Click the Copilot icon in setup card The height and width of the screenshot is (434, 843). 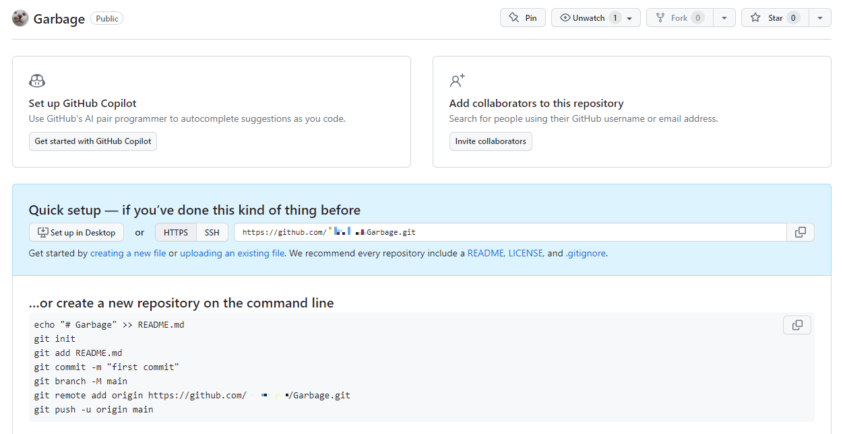point(37,81)
